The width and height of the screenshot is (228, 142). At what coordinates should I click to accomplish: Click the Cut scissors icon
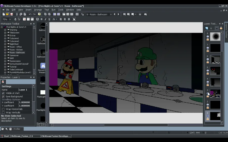click(17, 14)
